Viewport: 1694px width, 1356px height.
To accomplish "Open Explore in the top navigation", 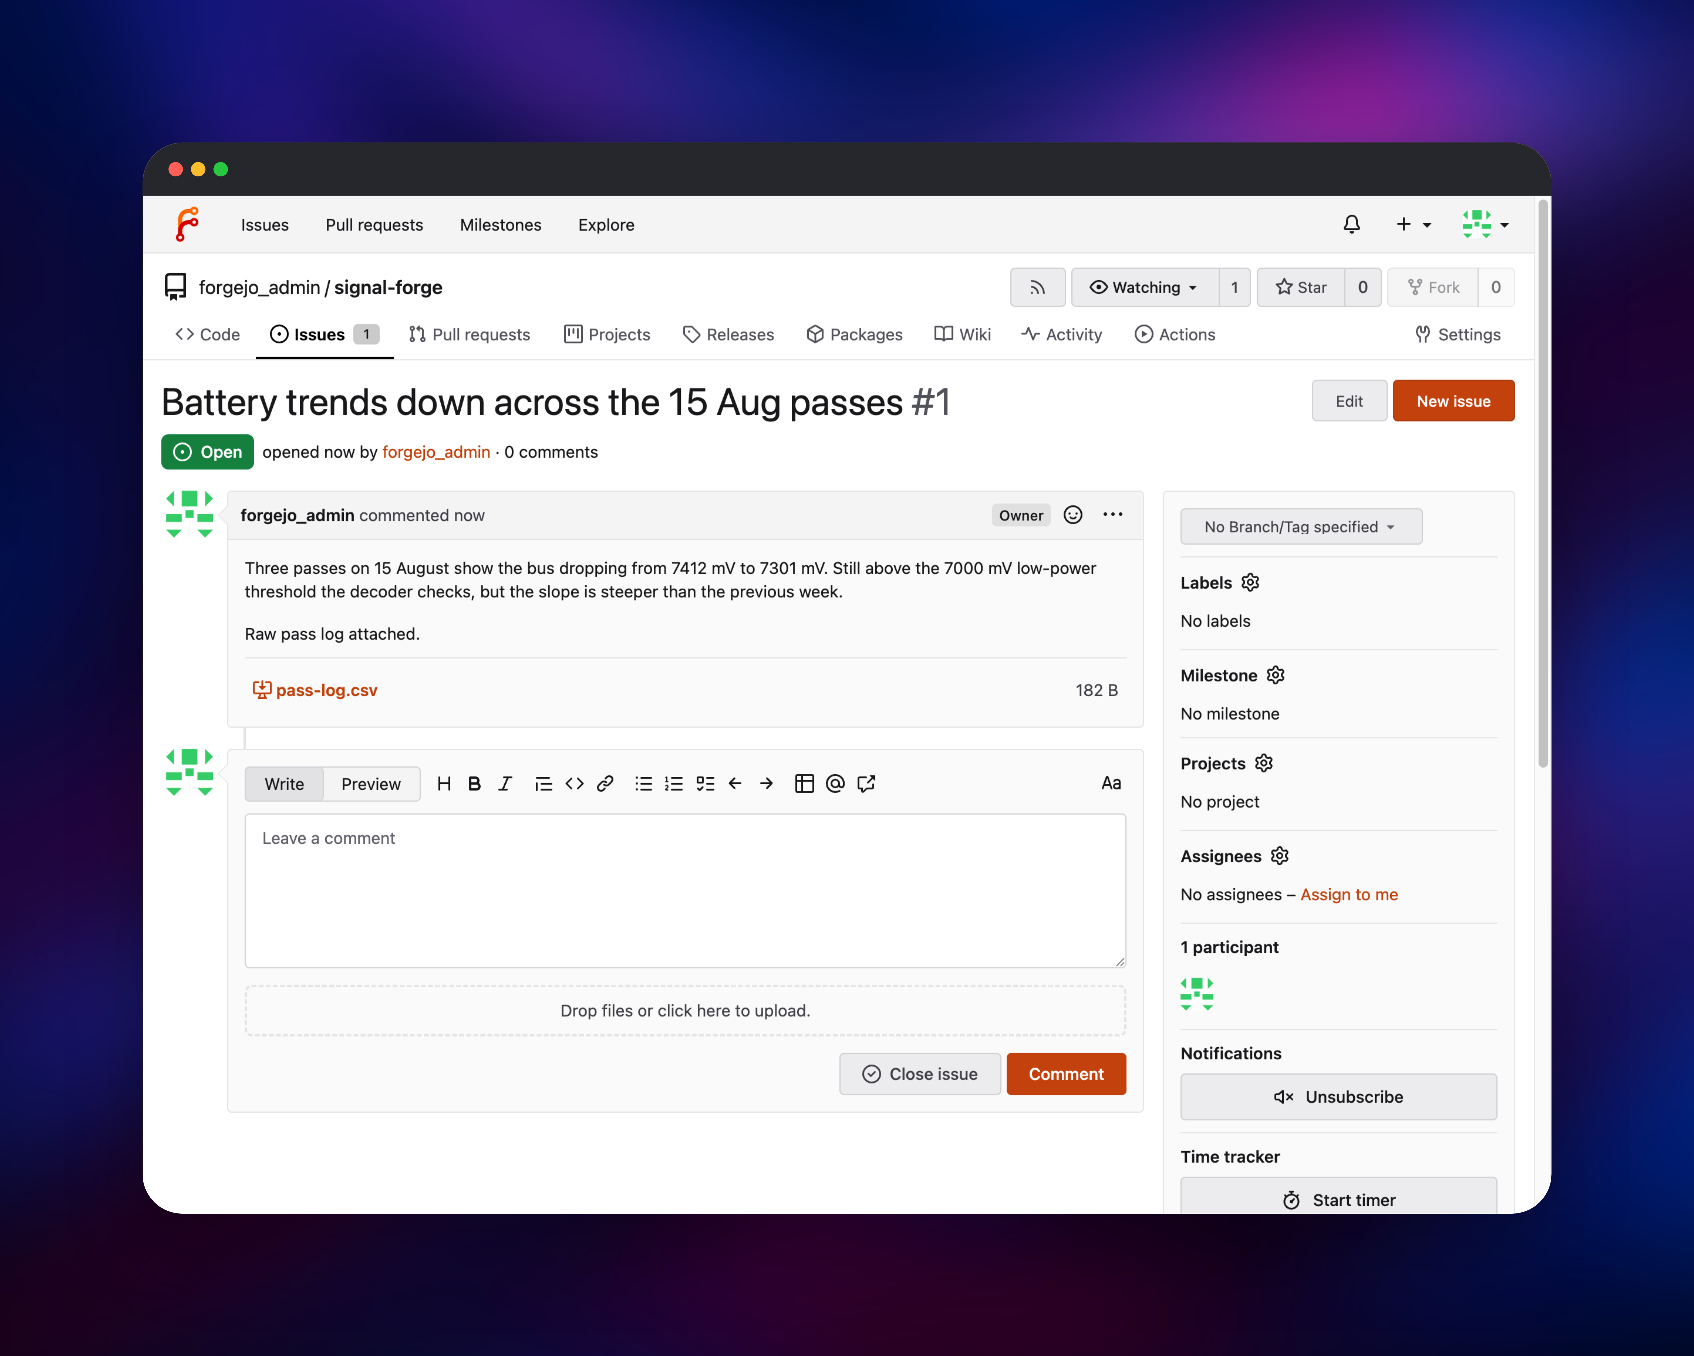I will click(x=606, y=225).
